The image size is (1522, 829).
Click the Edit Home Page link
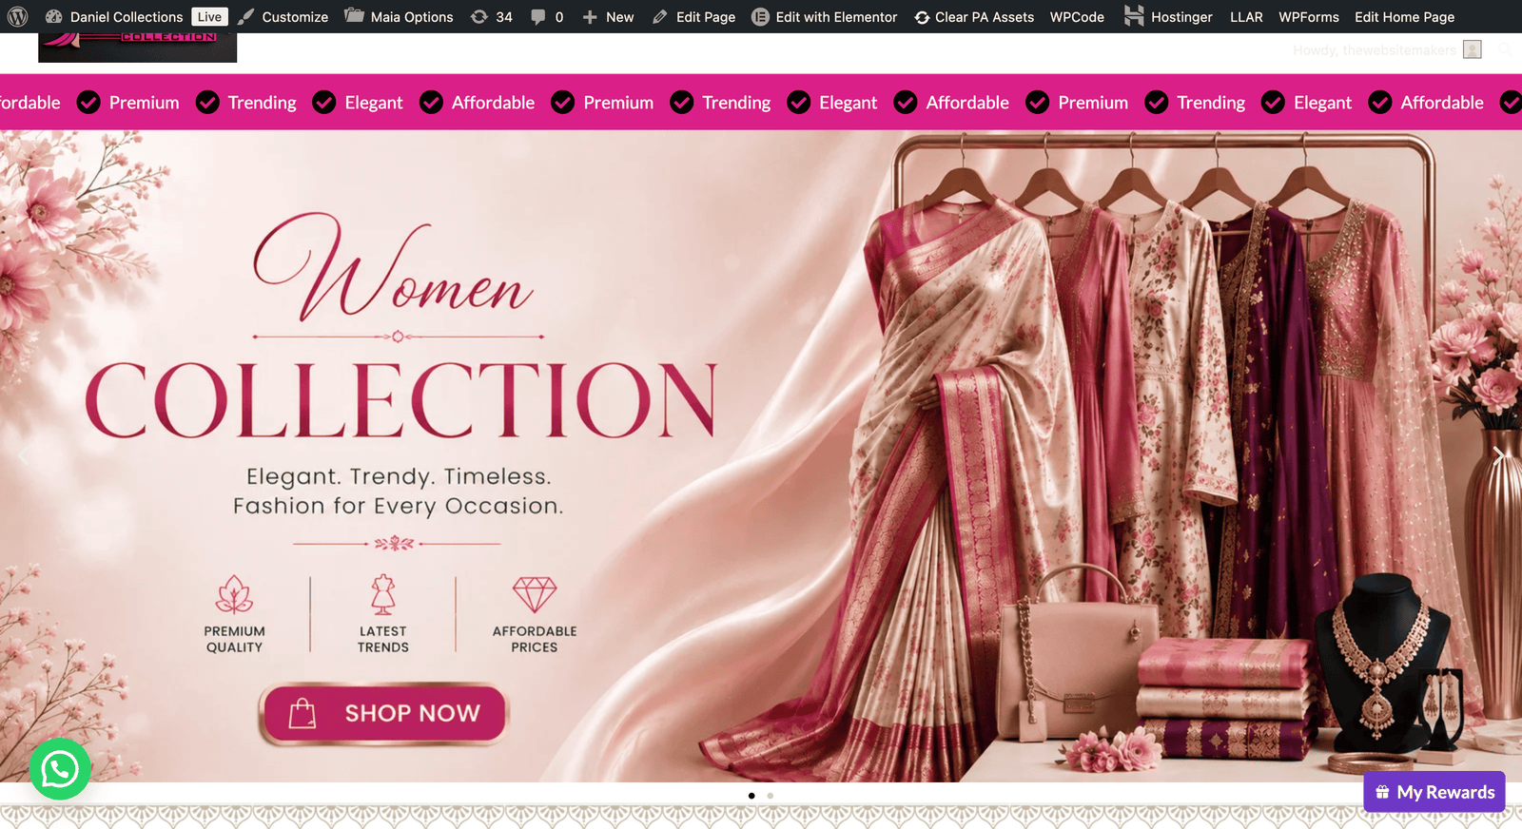1404,17
